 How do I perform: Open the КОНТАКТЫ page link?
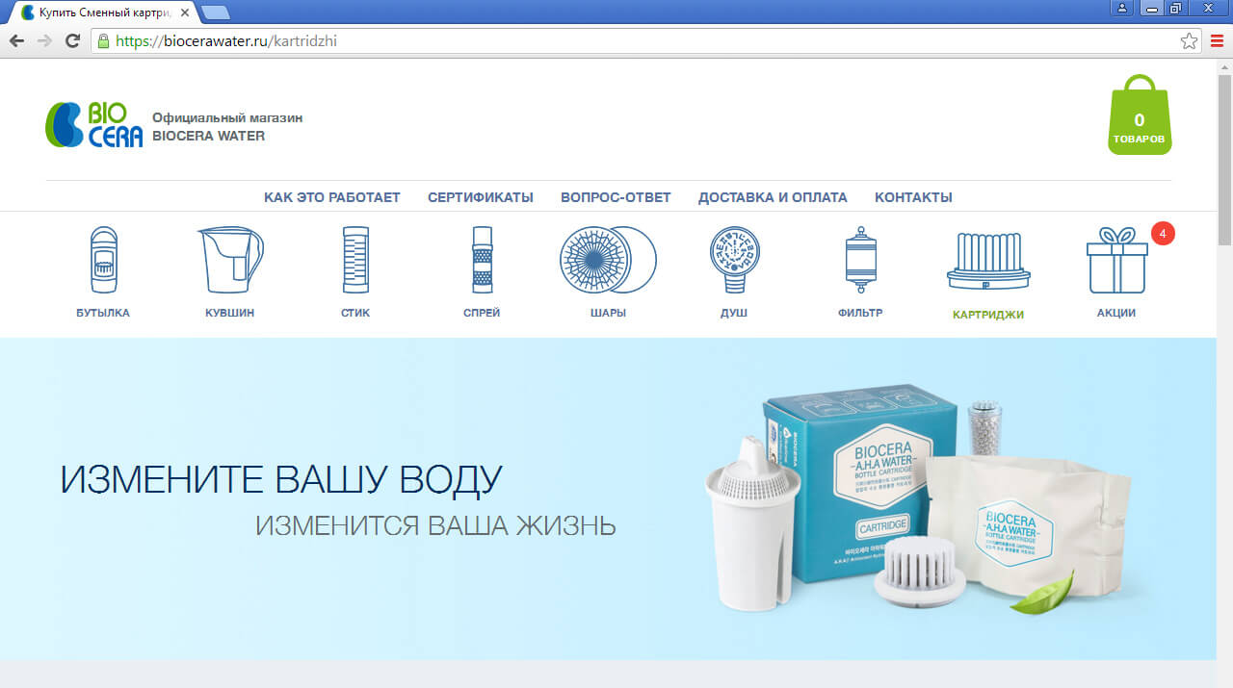tap(913, 197)
